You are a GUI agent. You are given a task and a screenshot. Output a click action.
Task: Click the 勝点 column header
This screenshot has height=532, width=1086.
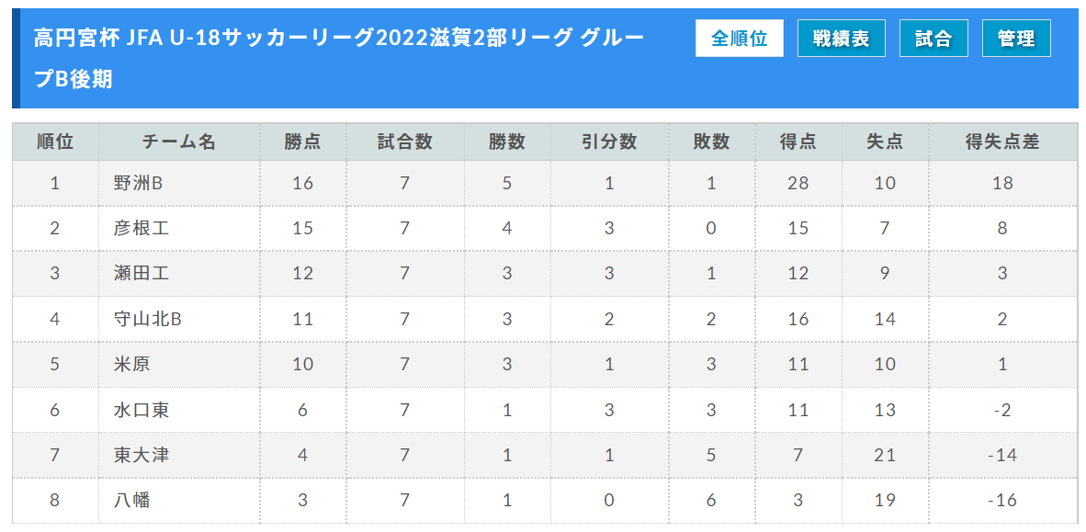pos(302,142)
